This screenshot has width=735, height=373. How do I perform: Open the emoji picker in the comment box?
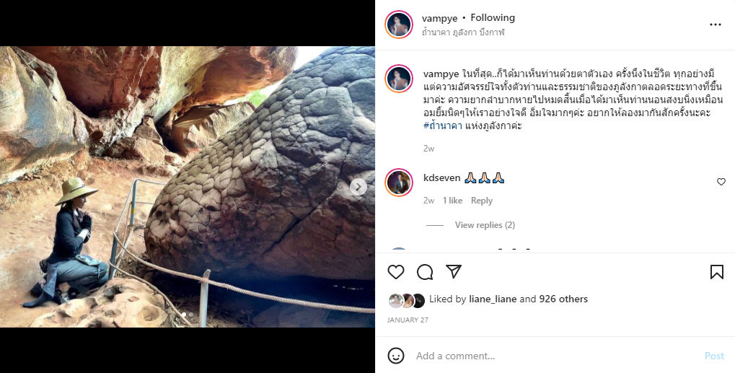click(x=396, y=356)
